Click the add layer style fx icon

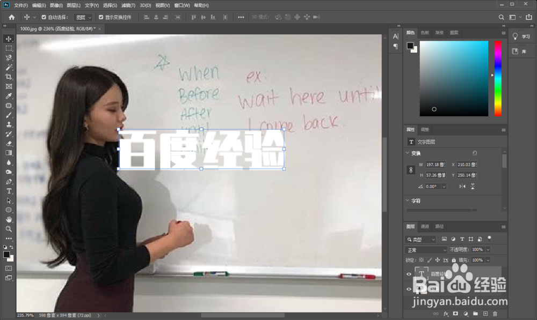click(x=446, y=314)
